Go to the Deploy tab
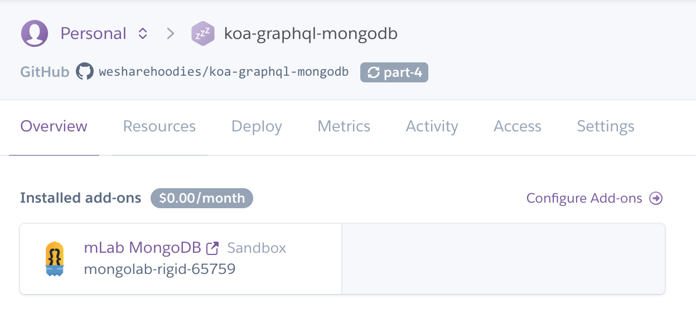The image size is (696, 314). 257,126
